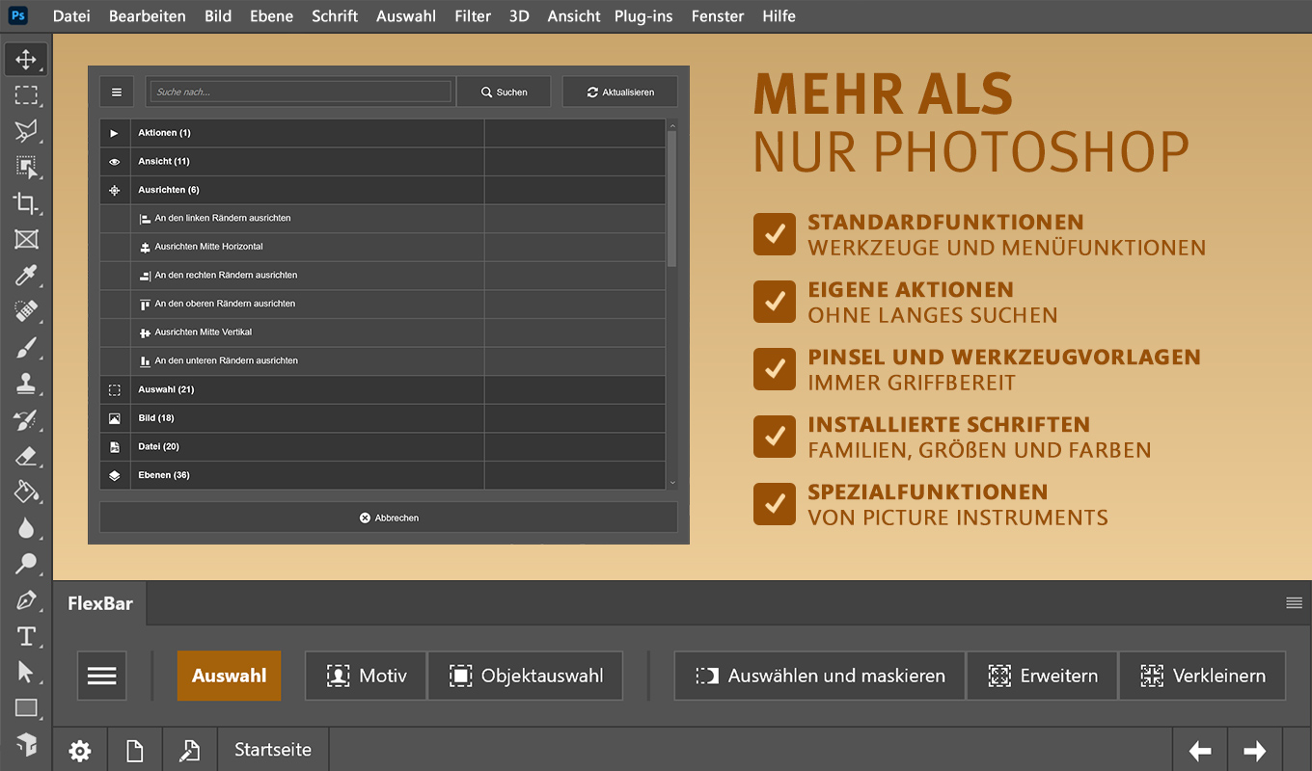Image resolution: width=1312 pixels, height=771 pixels.
Task: Go to next FlexBar page arrow
Action: (x=1255, y=751)
